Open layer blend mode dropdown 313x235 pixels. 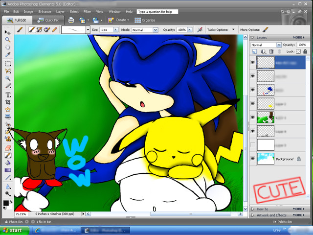(x=279, y=45)
